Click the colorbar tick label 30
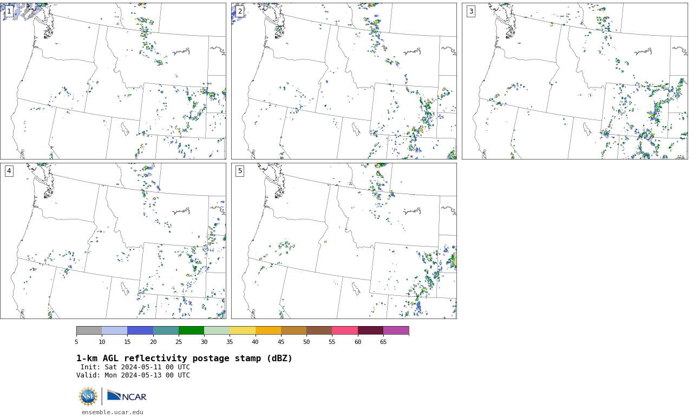The height and width of the screenshot is (418, 693). 204,342
